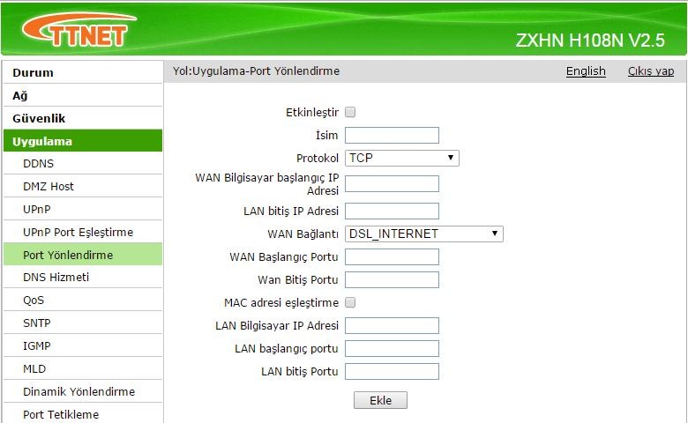This screenshot has width=688, height=423.
Task: Focus WAN Bilgisayar başlangıç IP Adresi field
Action: click(x=392, y=183)
